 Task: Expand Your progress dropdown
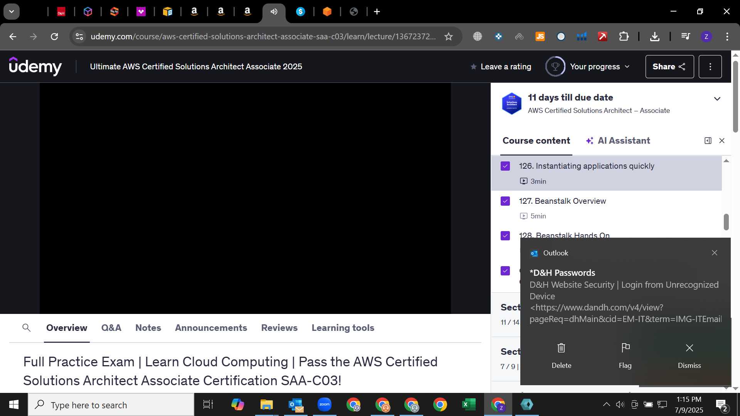pyautogui.click(x=588, y=67)
